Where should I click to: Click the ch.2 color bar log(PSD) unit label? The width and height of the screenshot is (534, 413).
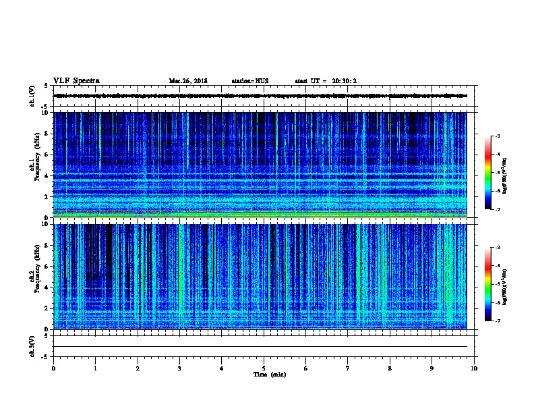click(505, 287)
